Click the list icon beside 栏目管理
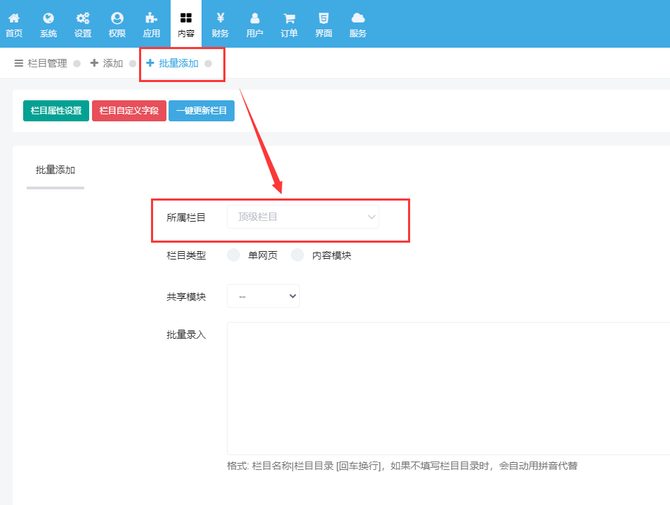Image resolution: width=670 pixels, height=505 pixels. (18, 63)
